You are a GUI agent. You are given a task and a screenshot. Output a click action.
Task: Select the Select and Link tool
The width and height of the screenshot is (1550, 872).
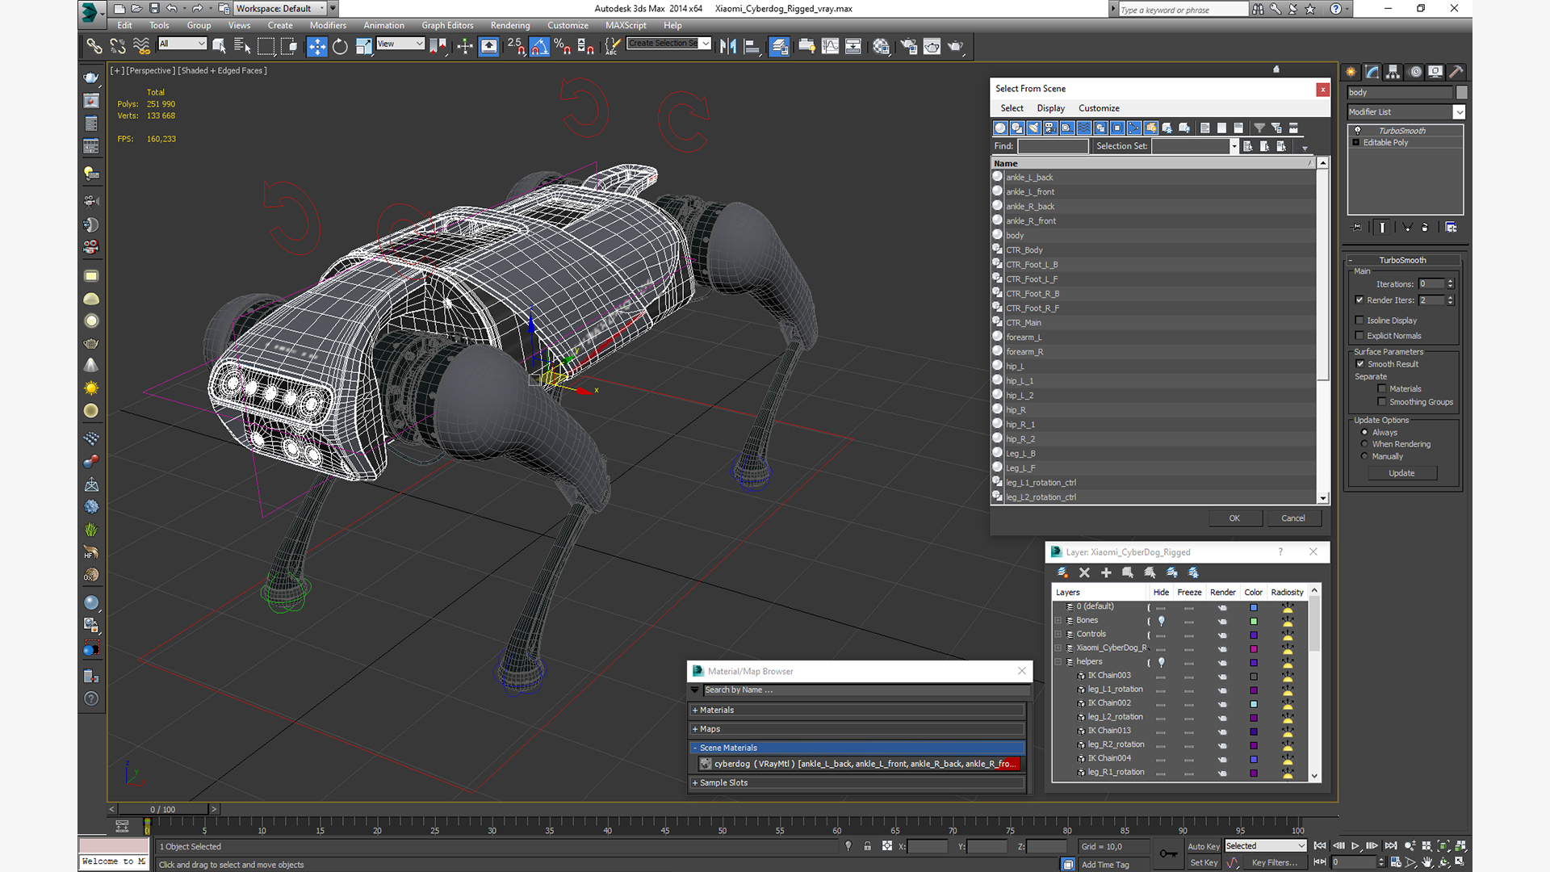[94, 46]
